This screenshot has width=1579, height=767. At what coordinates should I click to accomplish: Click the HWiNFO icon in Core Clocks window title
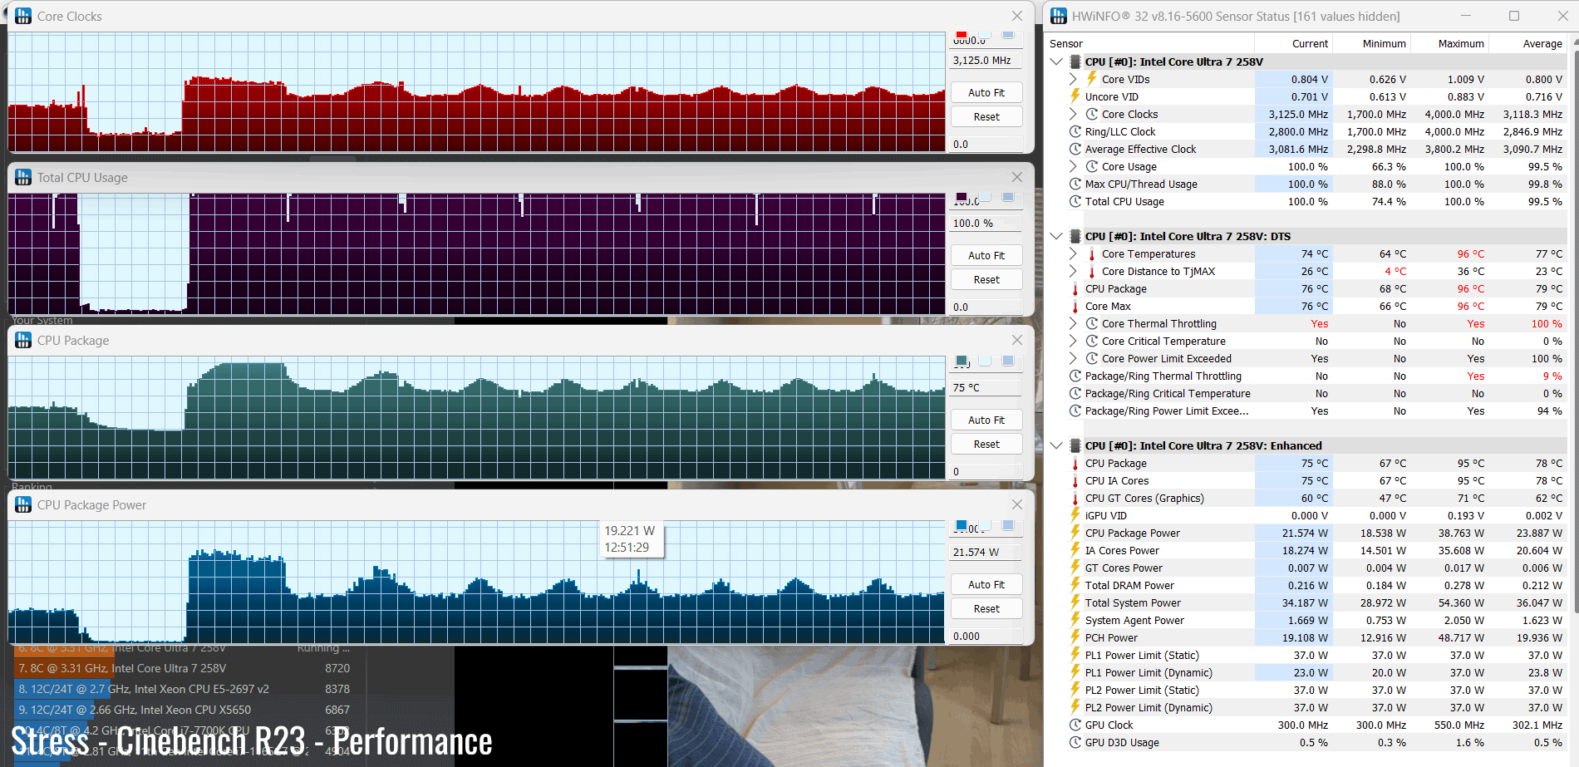[x=23, y=16]
